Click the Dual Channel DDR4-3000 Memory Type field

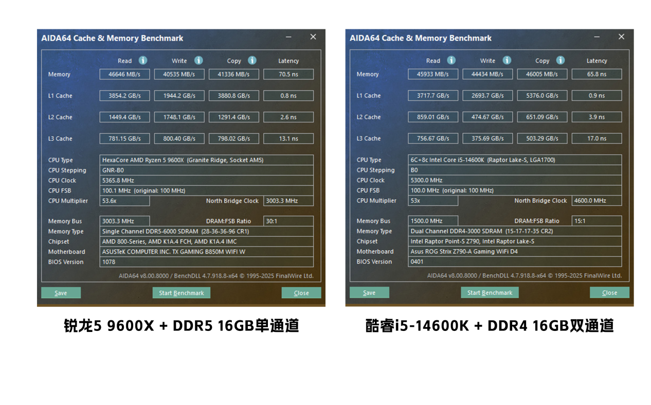(515, 231)
